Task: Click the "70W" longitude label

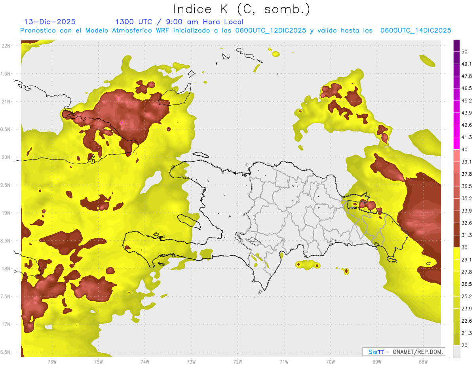Action: (330, 361)
